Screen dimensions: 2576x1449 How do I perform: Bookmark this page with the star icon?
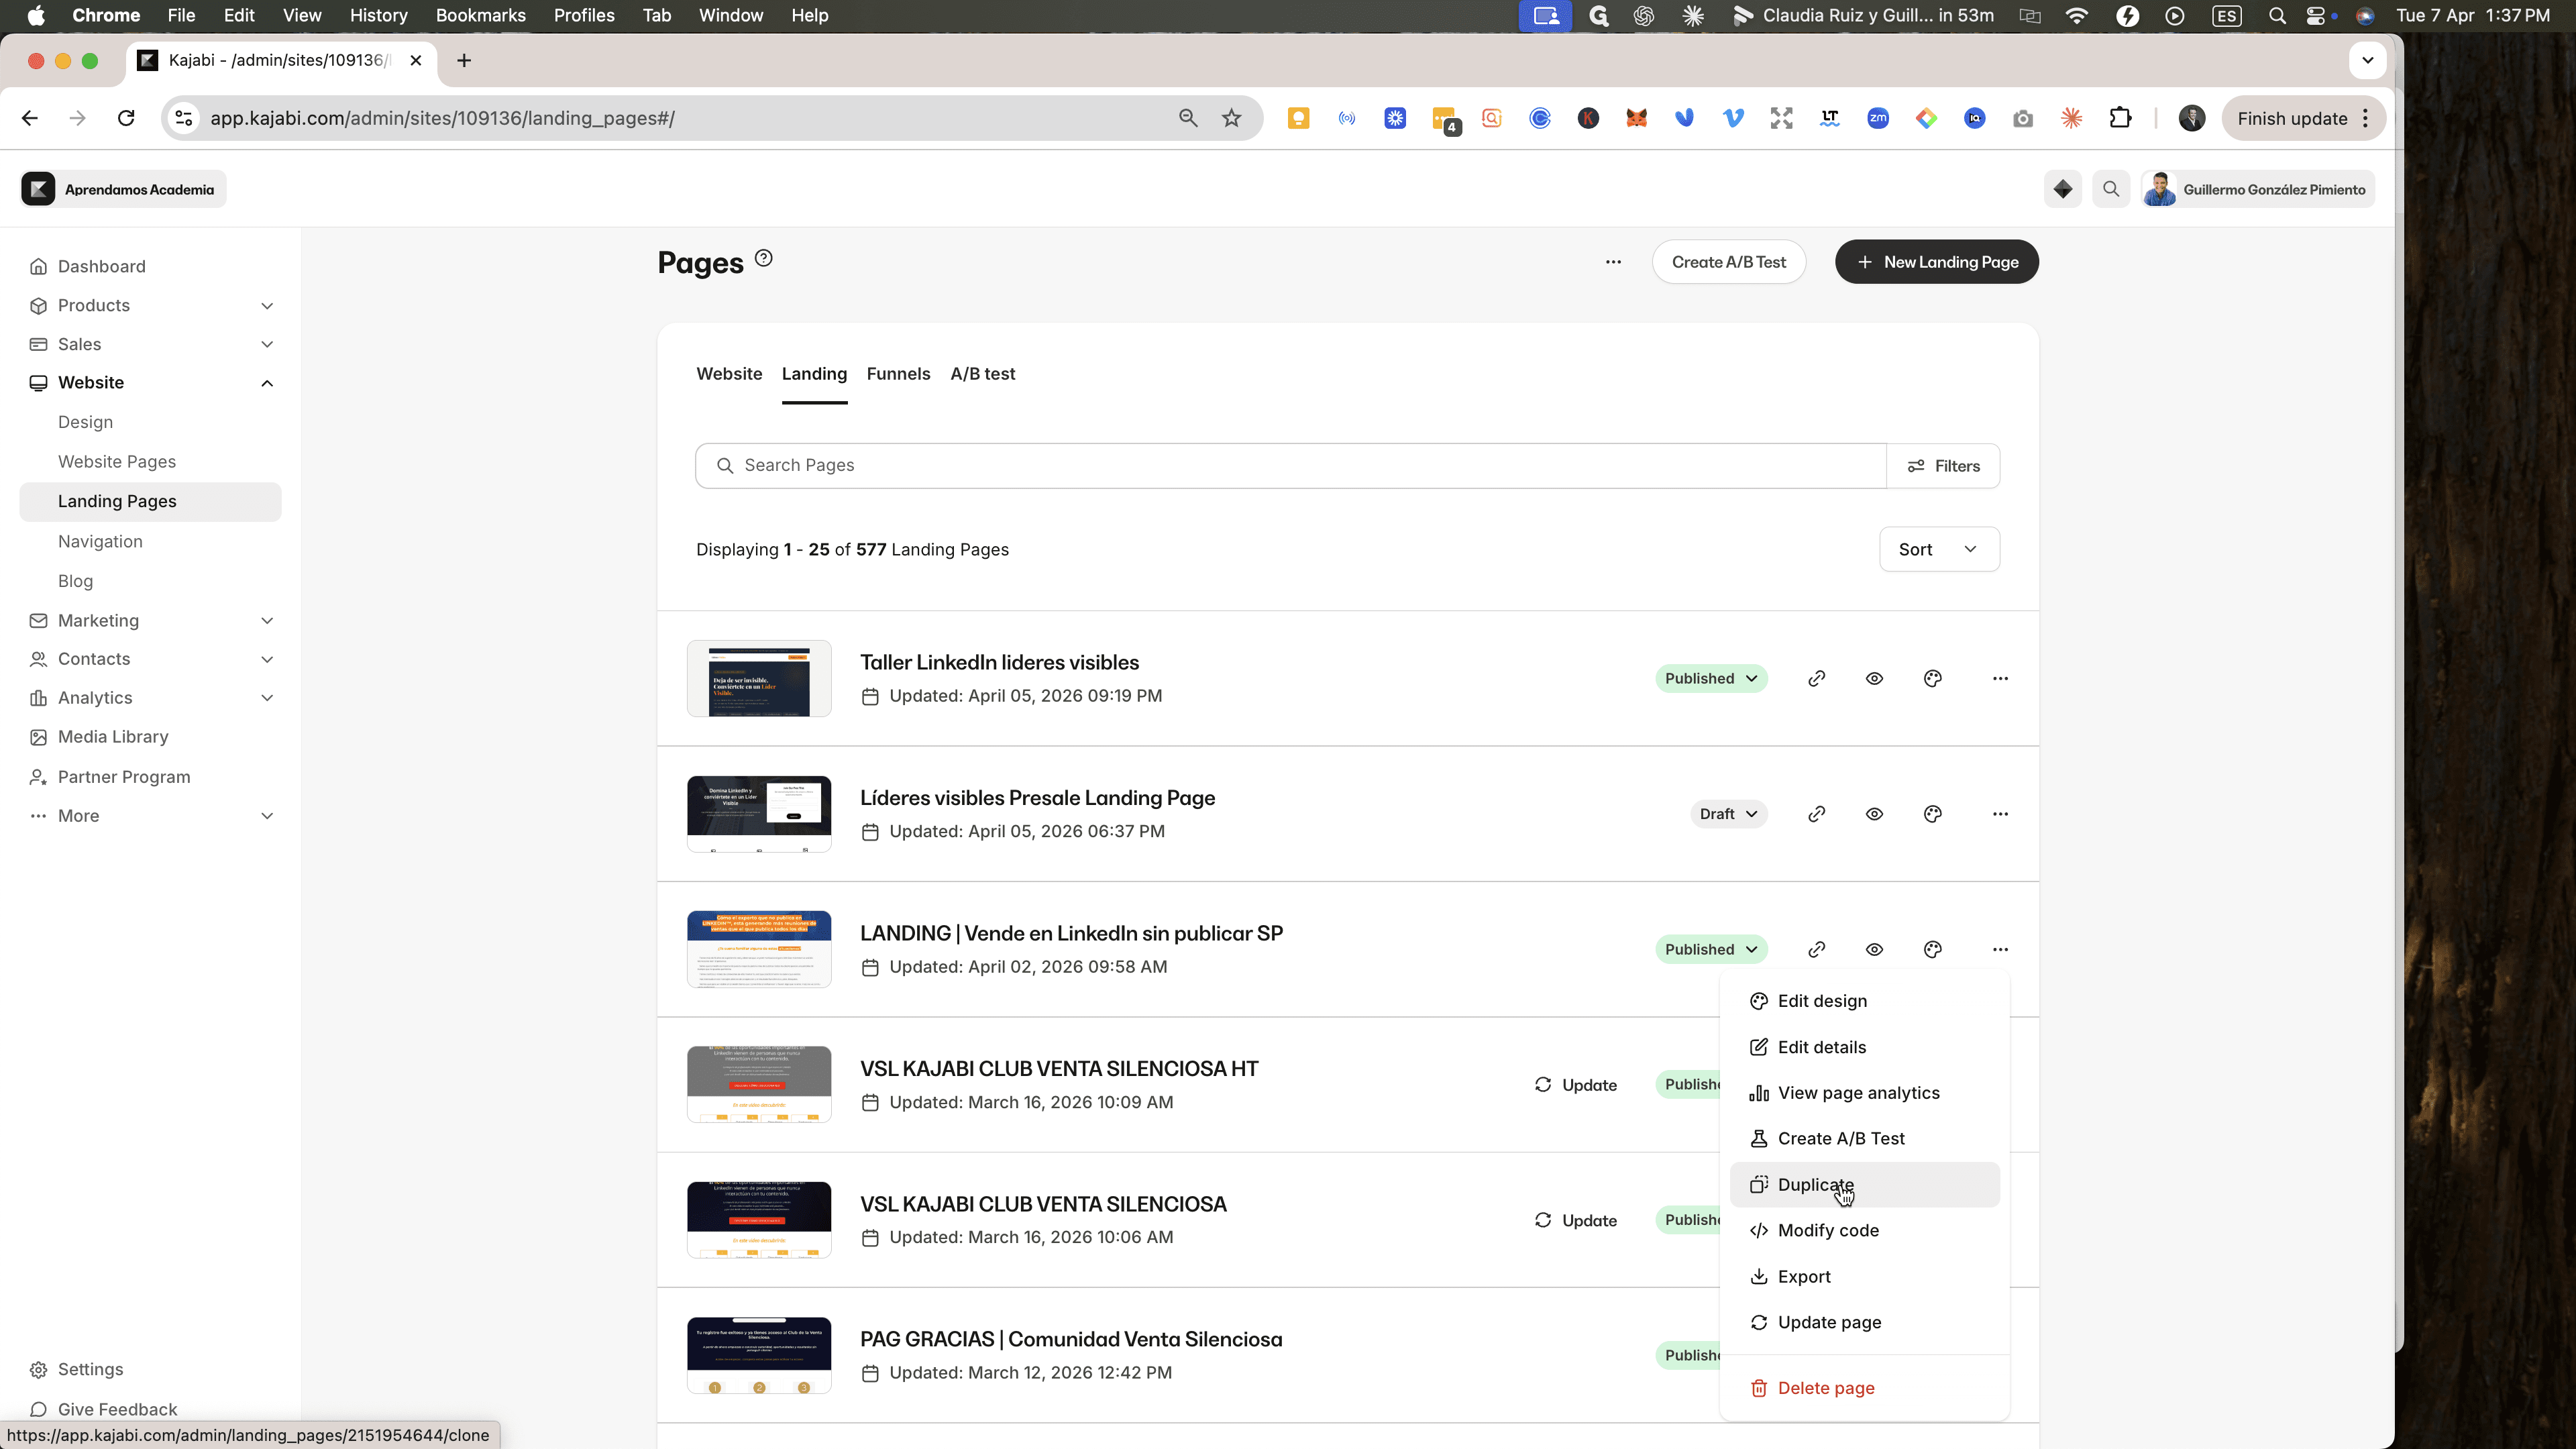[x=1231, y=118]
